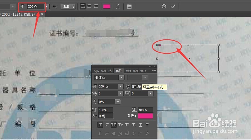Toggle Superscript style
This screenshot has width=251, height=140.
tap(127, 125)
